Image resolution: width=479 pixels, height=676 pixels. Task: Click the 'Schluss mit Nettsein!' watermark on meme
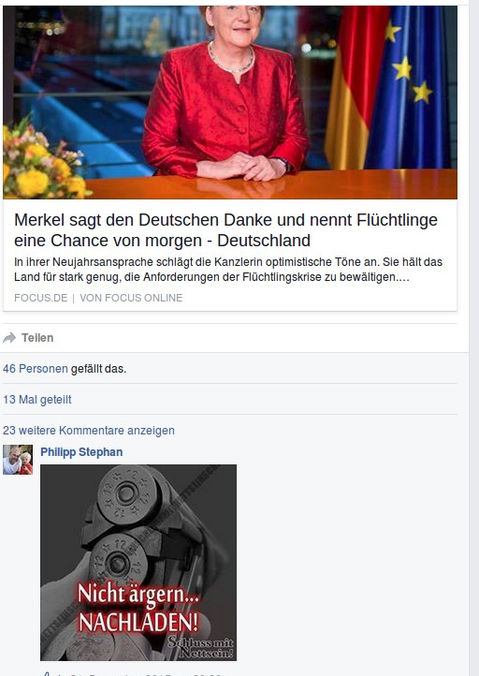coord(200,647)
